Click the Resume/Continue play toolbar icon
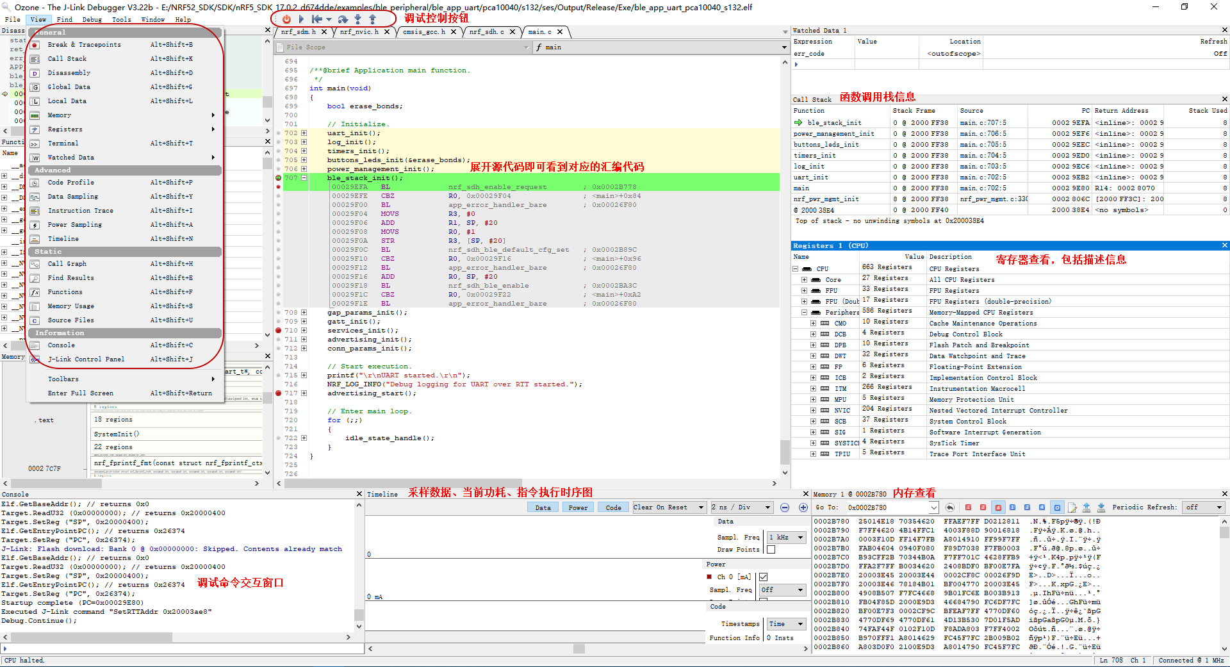The width and height of the screenshot is (1230, 667). (x=301, y=19)
